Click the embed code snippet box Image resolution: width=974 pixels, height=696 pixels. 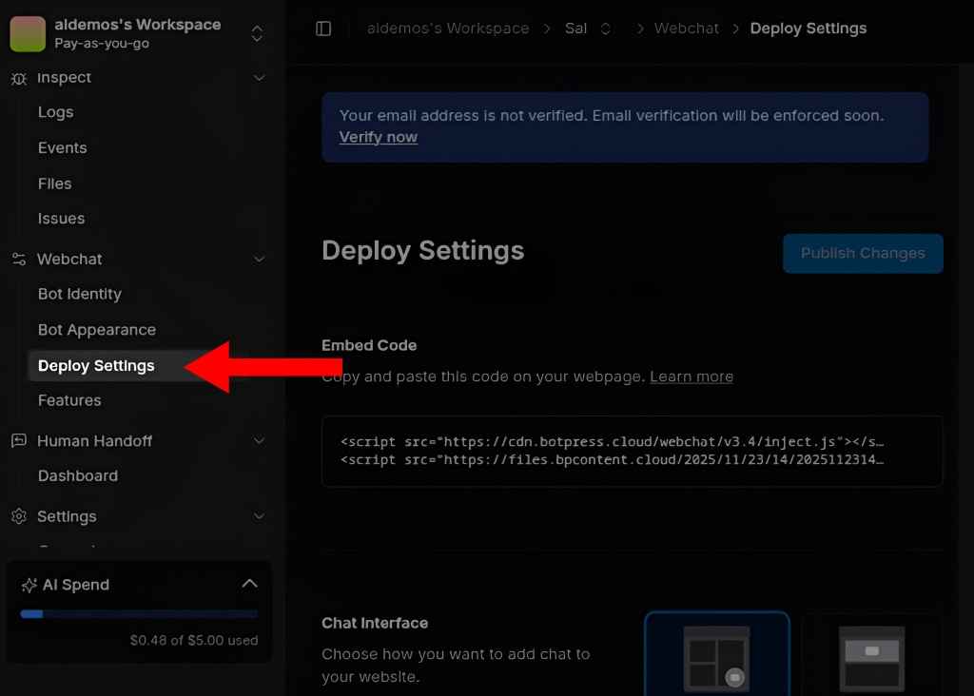[633, 452]
